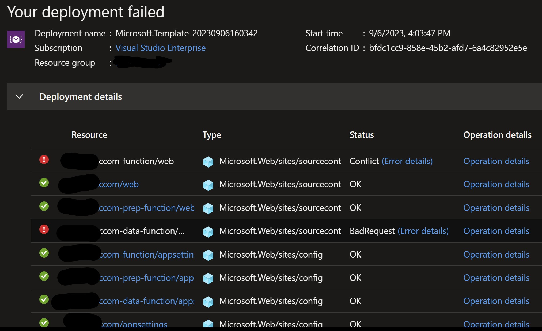View Operation details for ccom-function/web
The height and width of the screenshot is (331, 542).
coord(496,161)
